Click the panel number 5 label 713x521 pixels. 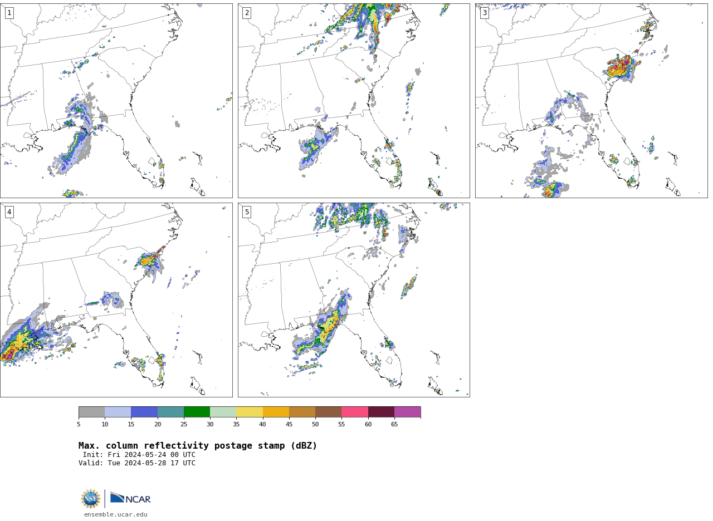tap(247, 212)
